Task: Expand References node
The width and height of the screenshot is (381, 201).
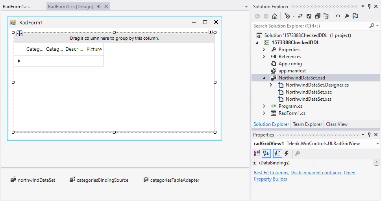Action: (264, 57)
